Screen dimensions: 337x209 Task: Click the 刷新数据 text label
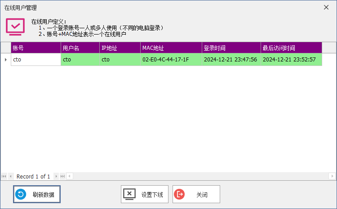44,195
